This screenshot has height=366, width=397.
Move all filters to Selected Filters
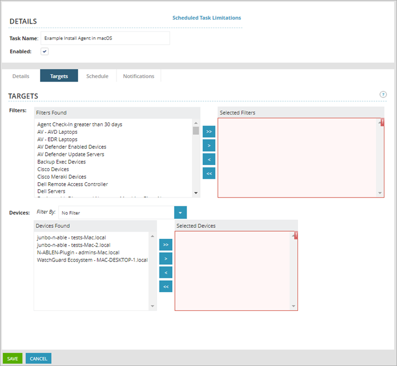pyautogui.click(x=209, y=132)
